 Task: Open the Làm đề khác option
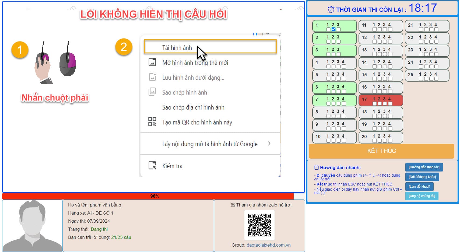point(419,186)
